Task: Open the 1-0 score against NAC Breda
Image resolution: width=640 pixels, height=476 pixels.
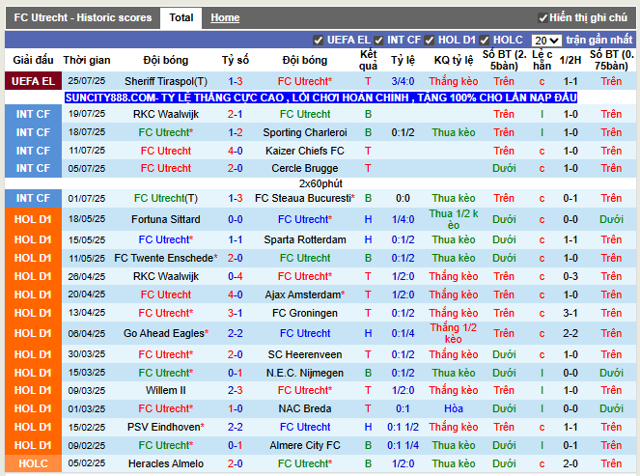Action: [236, 408]
